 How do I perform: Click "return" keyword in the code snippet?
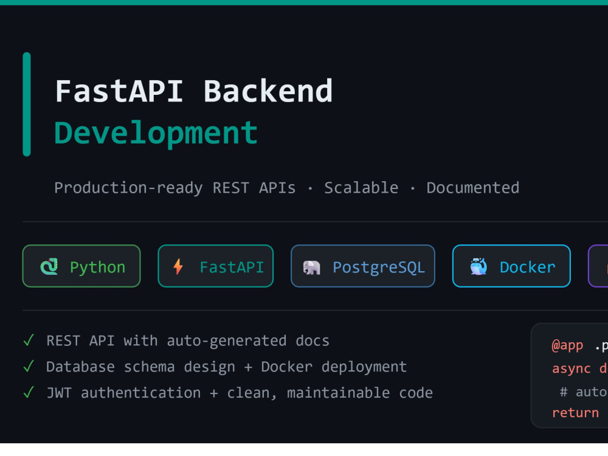point(575,413)
